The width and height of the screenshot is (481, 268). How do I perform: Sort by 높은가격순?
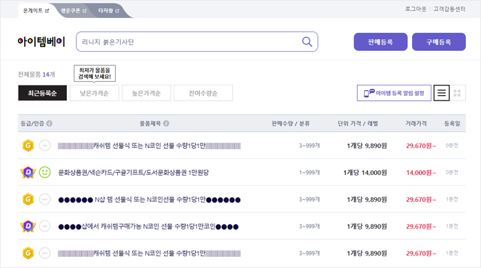(146, 93)
